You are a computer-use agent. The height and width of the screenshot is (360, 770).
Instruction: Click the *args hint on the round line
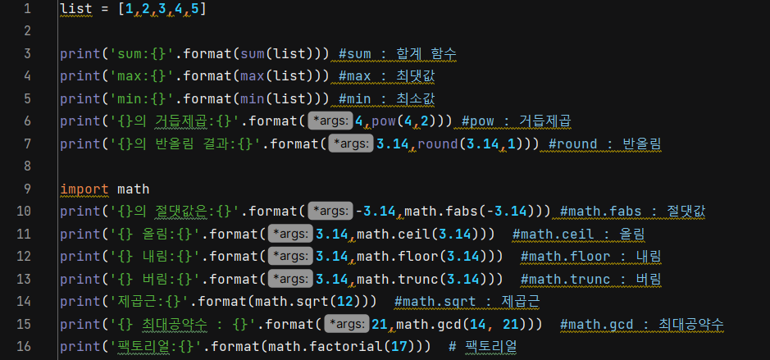click(351, 144)
